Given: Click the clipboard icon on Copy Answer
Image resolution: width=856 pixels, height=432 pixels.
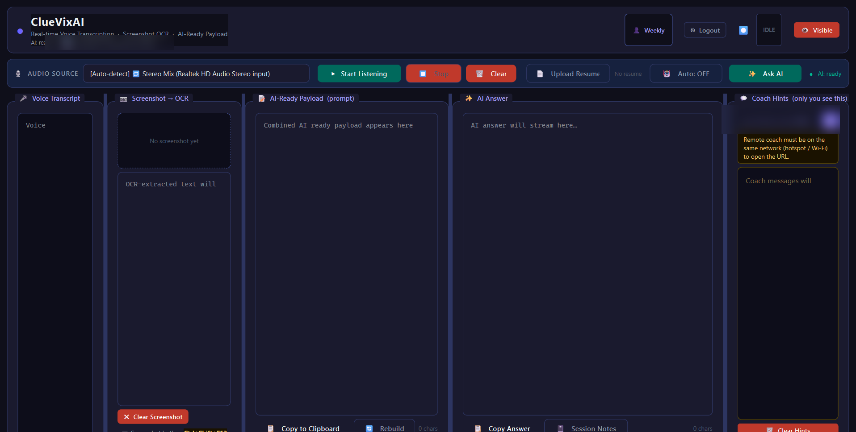Looking at the screenshot, I should (478, 428).
